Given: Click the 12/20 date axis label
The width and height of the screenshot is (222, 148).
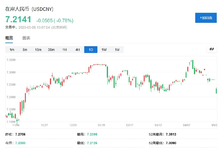Looking at the screenshot, I should pyautogui.click(x=73, y=125).
